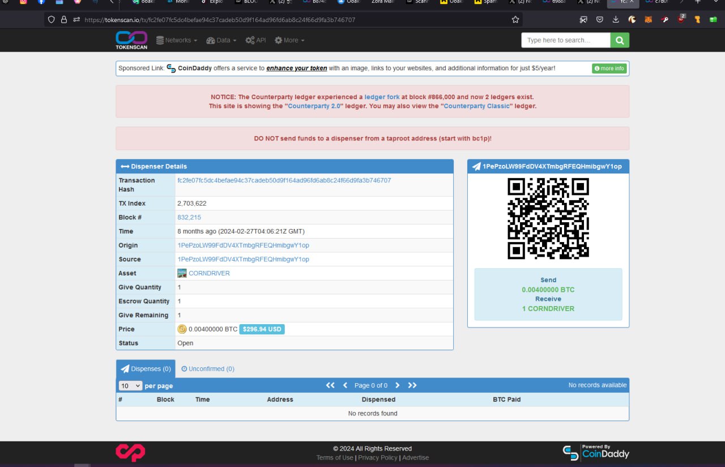Click the green search magnifier button
This screenshot has width=725, height=467.
pyautogui.click(x=620, y=40)
